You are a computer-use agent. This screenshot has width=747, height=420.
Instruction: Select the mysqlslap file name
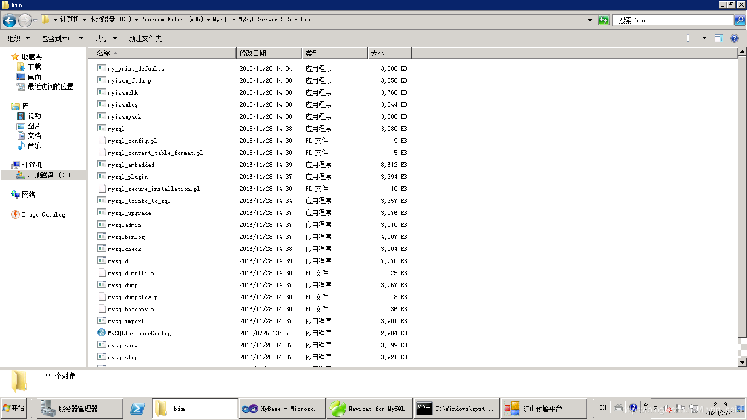(123, 357)
